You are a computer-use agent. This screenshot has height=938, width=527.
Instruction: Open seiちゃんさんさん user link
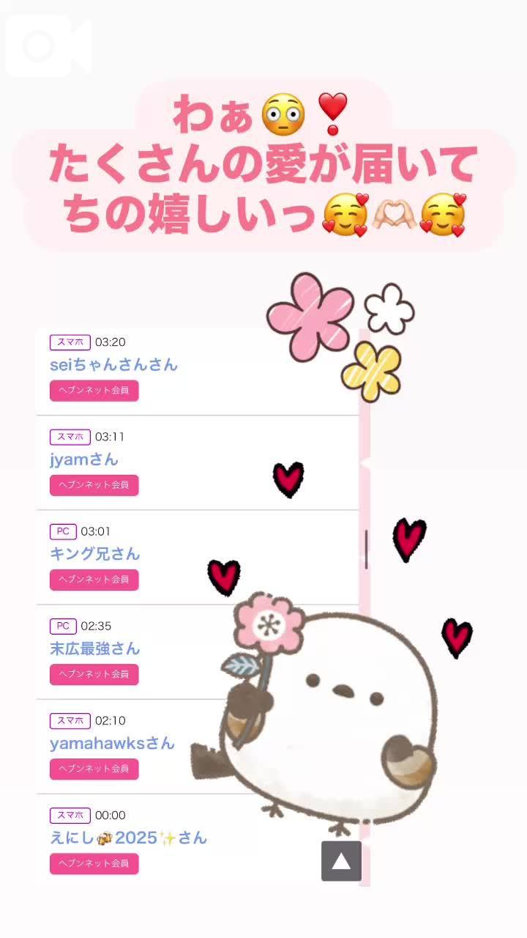113,364
